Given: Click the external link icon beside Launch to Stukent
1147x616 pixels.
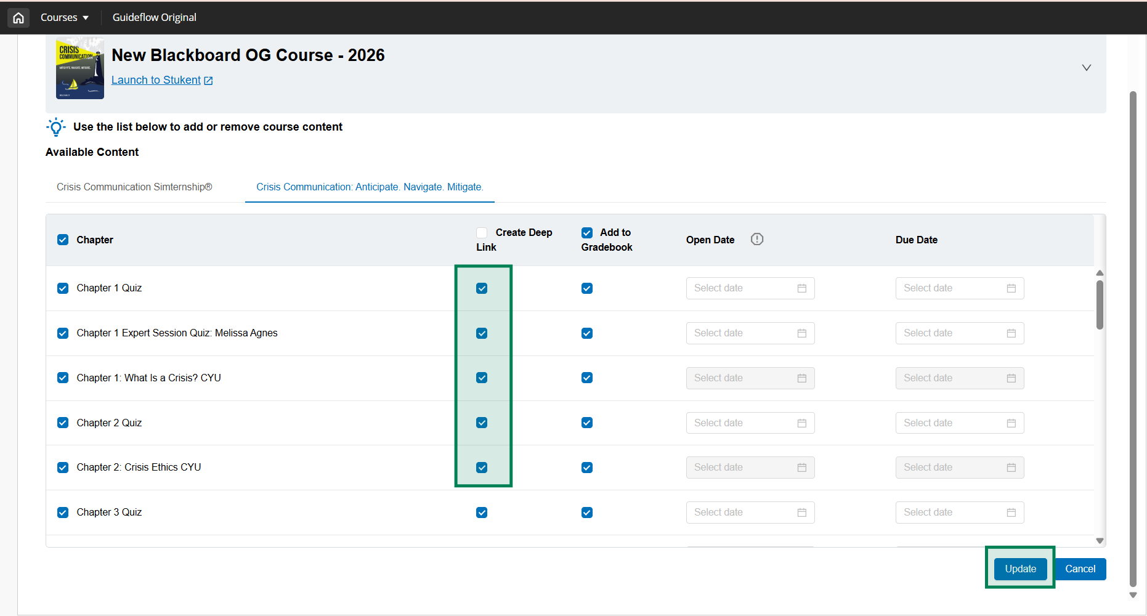Looking at the screenshot, I should click(x=208, y=81).
